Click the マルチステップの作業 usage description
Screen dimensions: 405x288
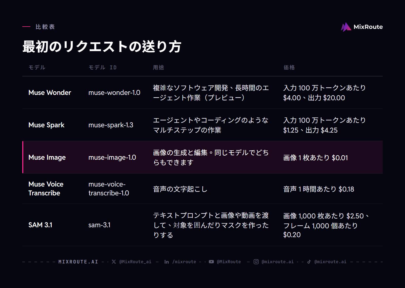click(211, 125)
